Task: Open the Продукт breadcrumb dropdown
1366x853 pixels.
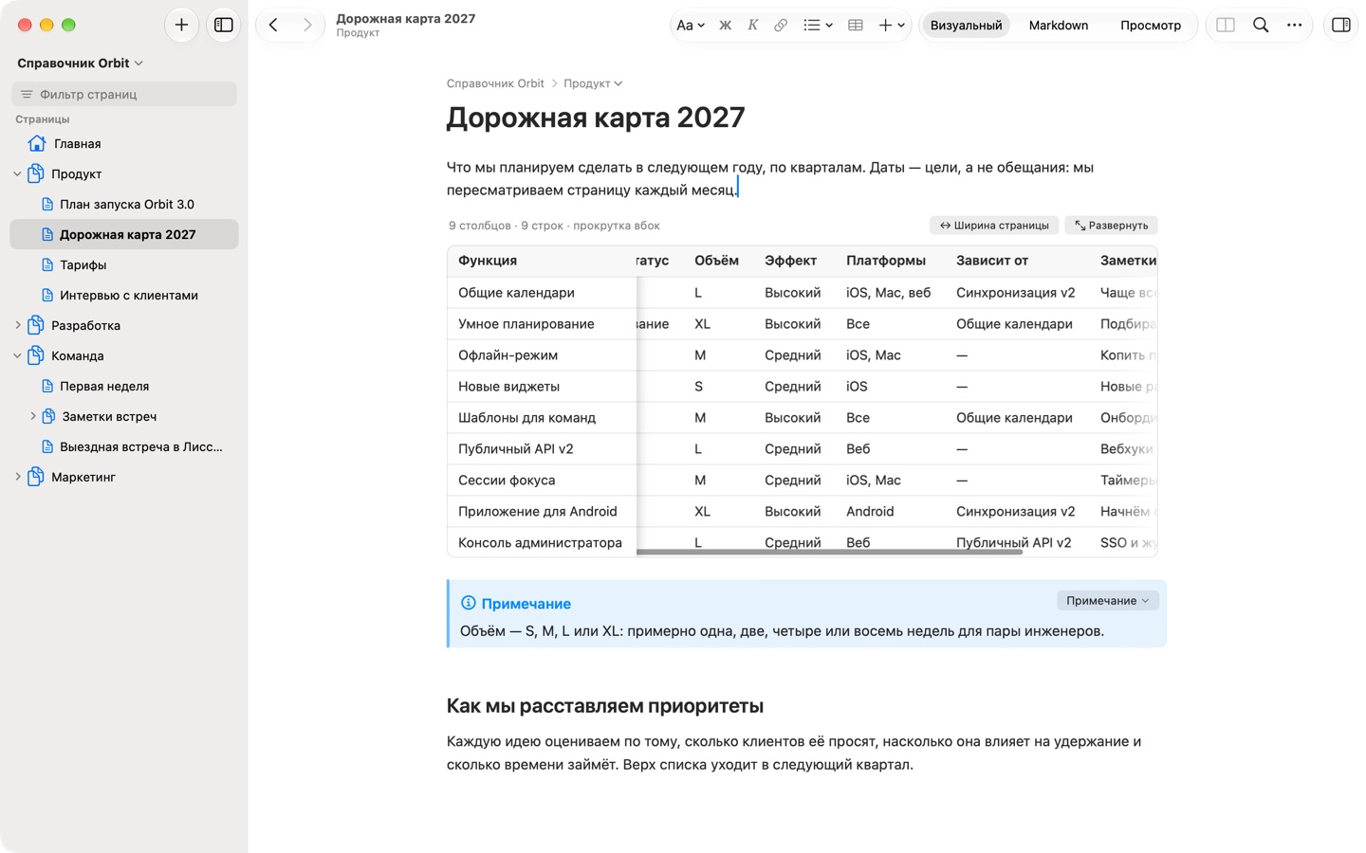Action: (x=593, y=83)
